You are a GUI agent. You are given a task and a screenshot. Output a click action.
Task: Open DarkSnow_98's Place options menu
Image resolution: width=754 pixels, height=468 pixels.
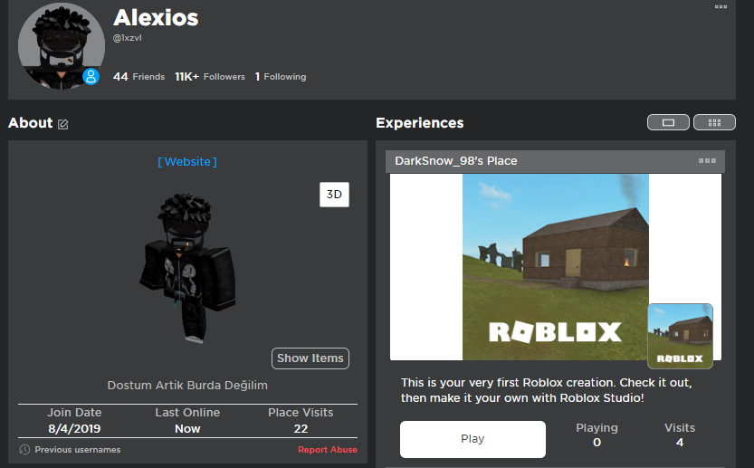[707, 160]
